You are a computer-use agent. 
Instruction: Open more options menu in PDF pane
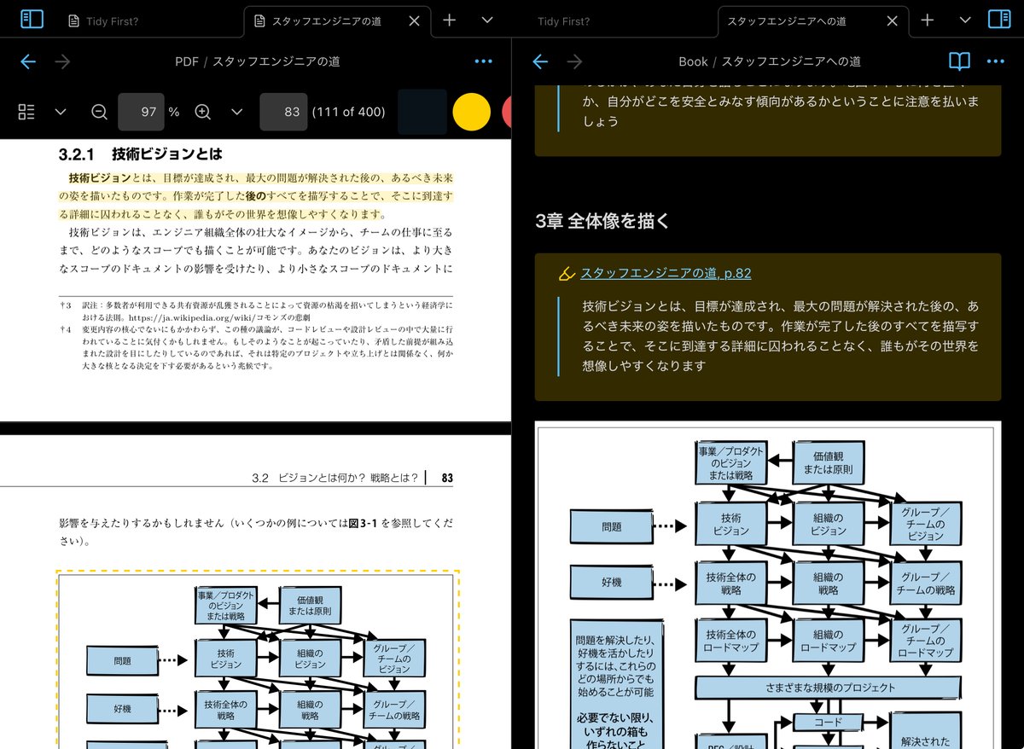click(x=483, y=61)
